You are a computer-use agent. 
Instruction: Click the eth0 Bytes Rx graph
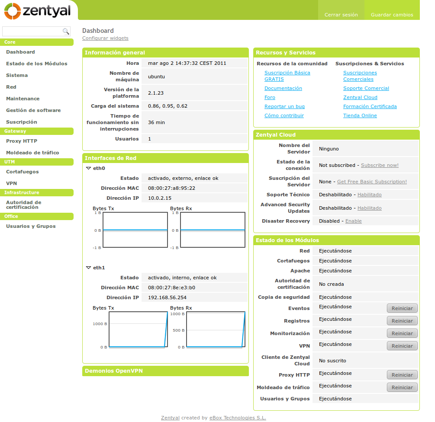[x=213, y=230]
